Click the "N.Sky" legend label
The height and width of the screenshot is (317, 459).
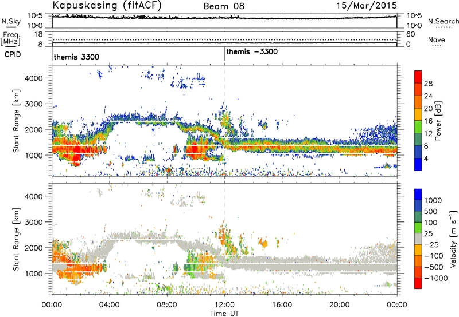click(x=11, y=21)
